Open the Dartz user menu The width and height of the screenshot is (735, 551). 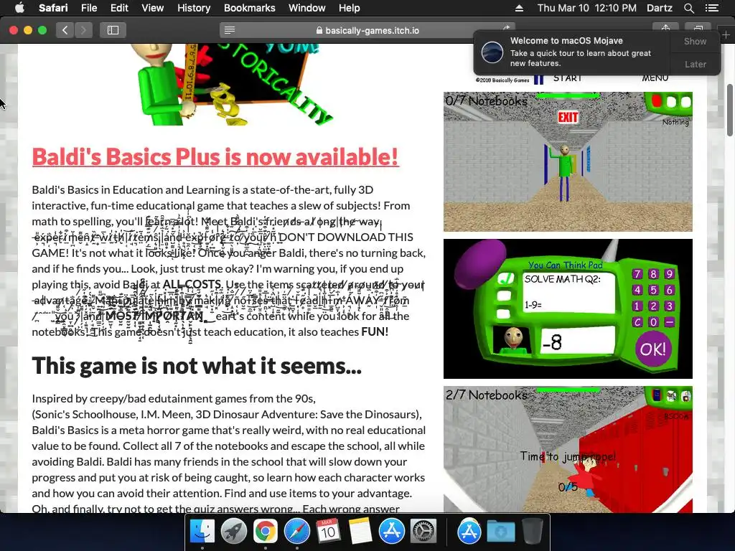(659, 8)
